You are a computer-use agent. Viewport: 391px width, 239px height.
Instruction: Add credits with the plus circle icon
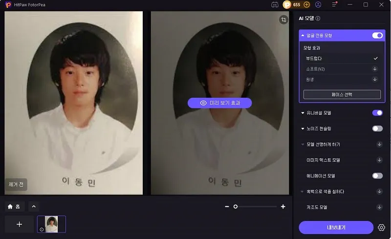(x=307, y=5)
